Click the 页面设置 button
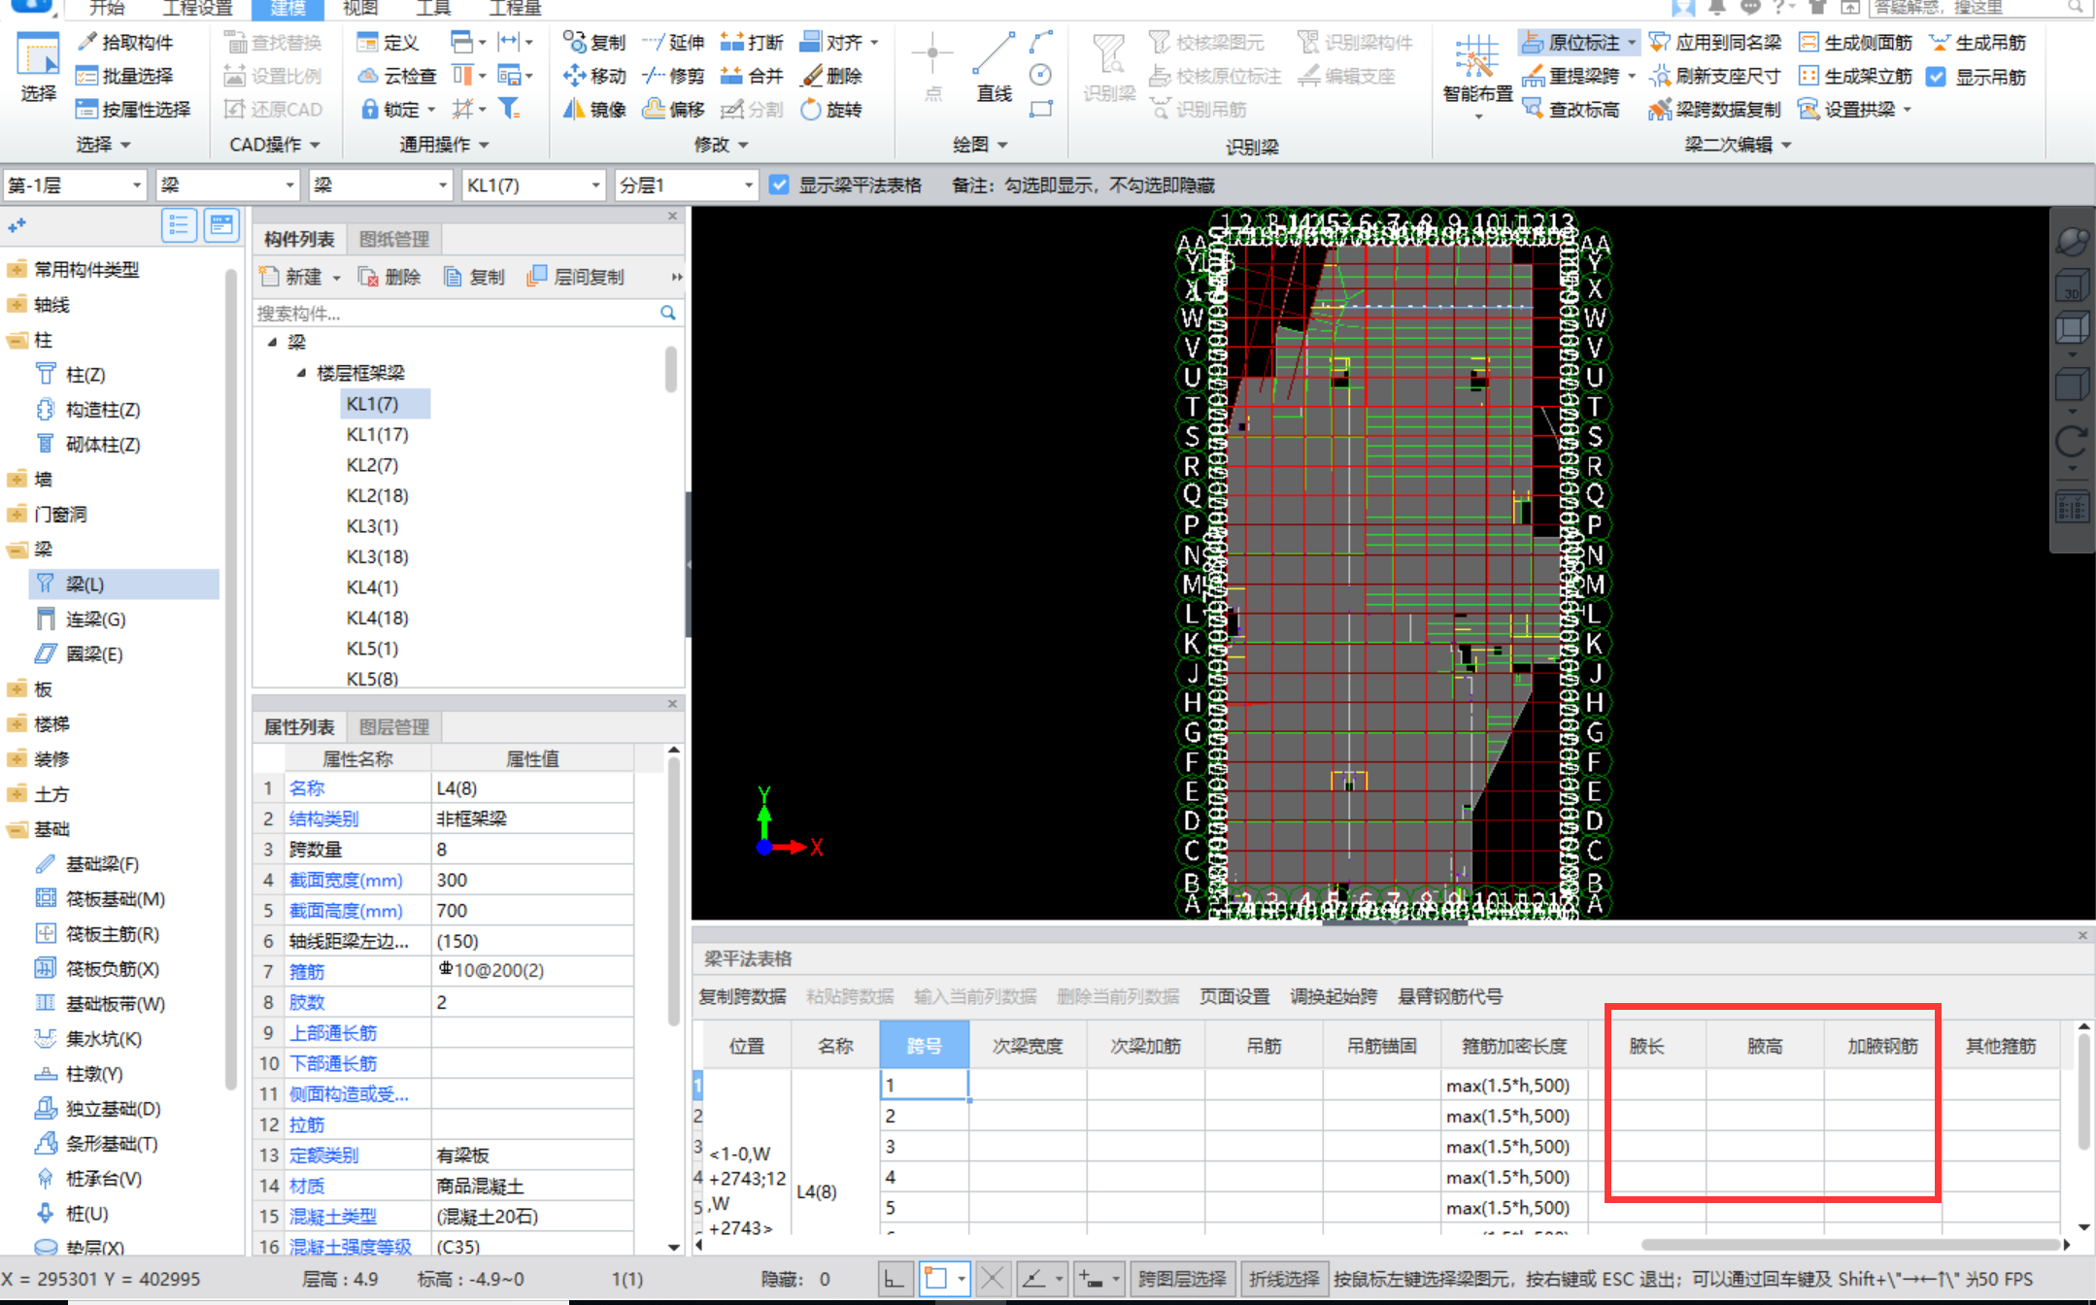This screenshot has height=1305, width=2096. pyautogui.click(x=1234, y=996)
